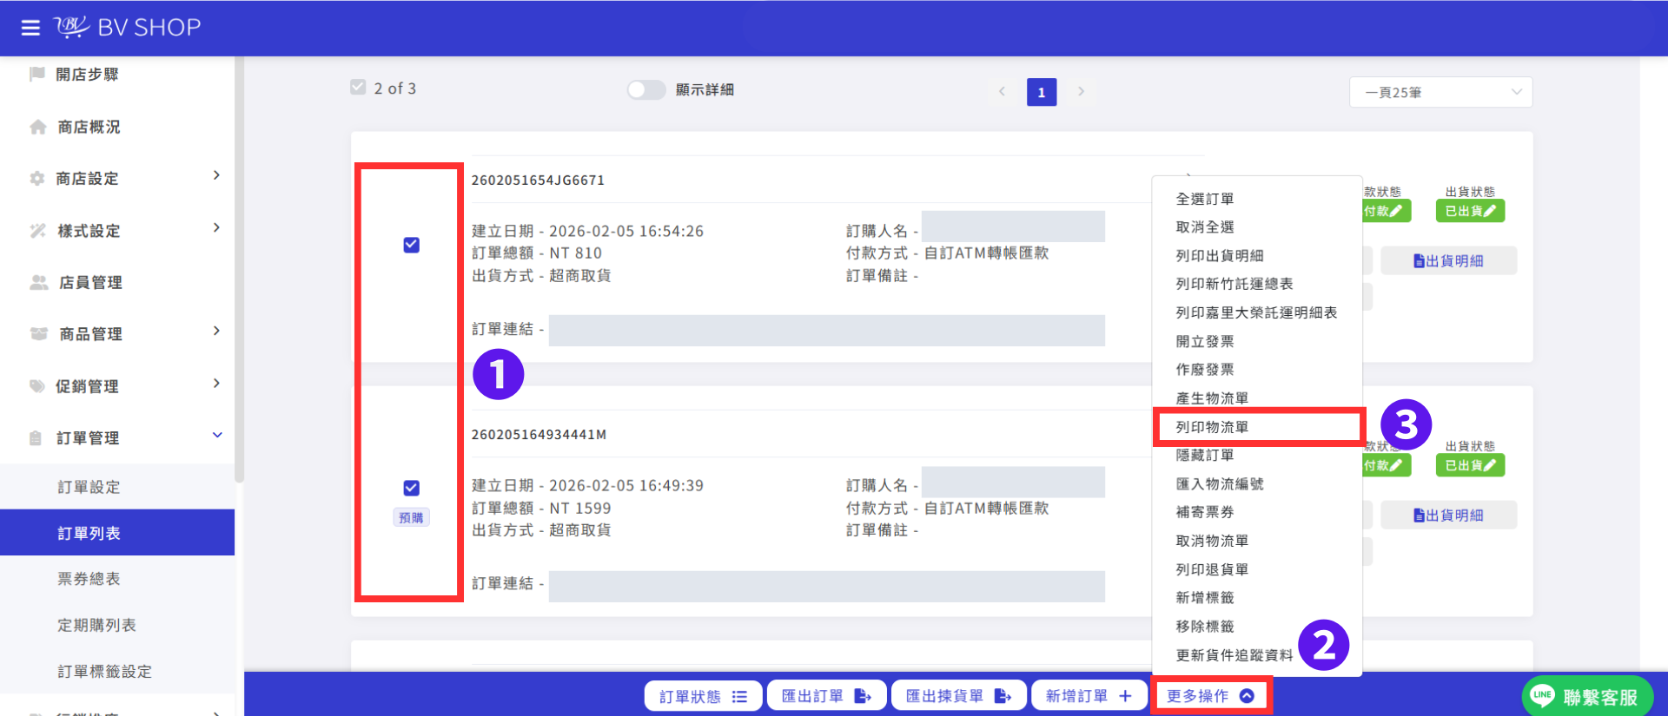
Task: Toggle the select-all checkbox beside "2 of 3"
Action: (x=358, y=87)
